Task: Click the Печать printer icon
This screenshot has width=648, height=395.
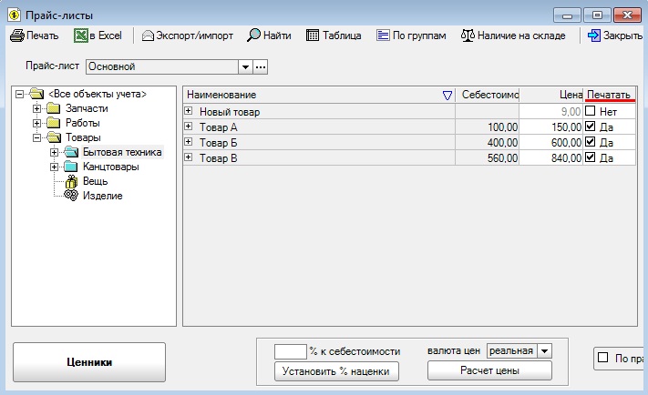Action: tap(17, 35)
